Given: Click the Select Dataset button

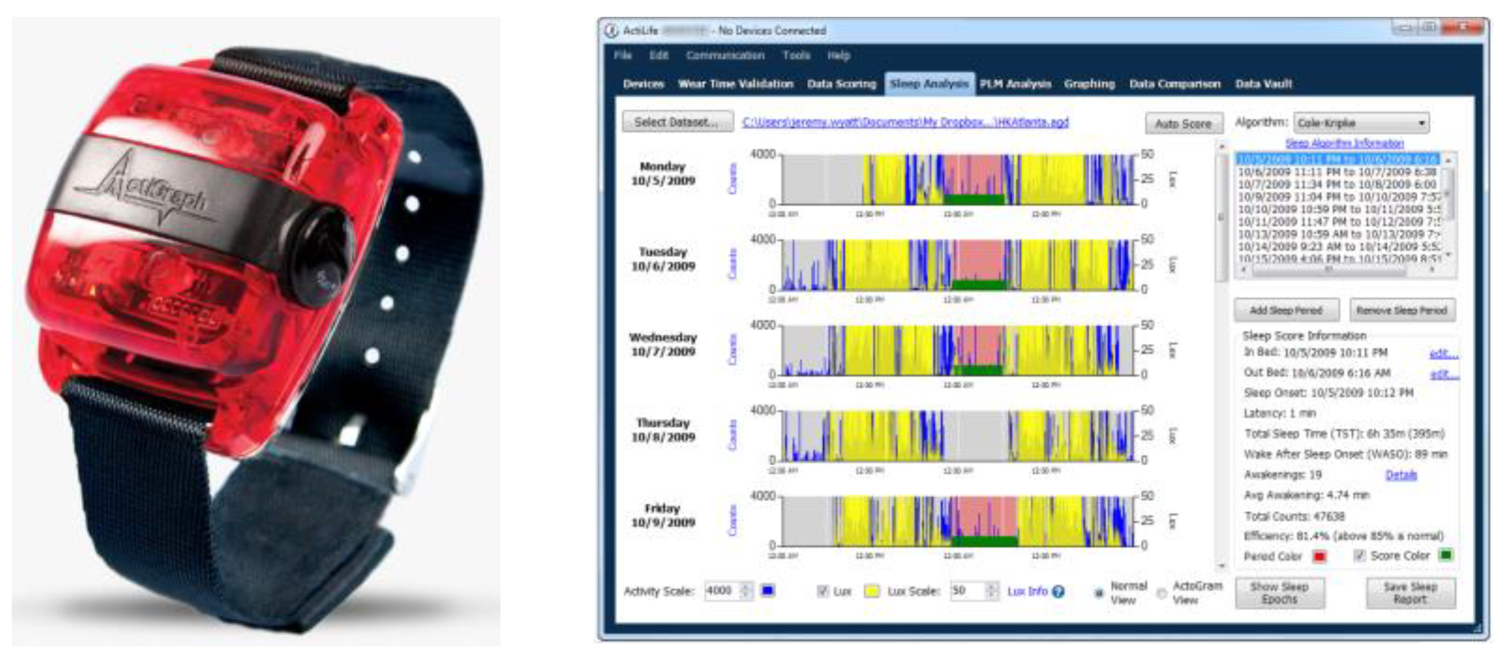Looking at the screenshot, I should (x=676, y=122).
